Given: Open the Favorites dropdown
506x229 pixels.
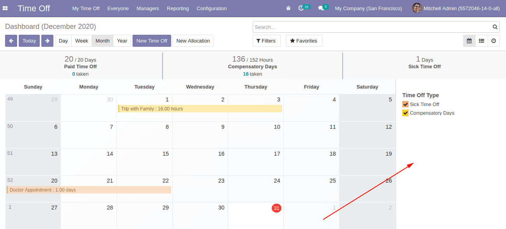Looking at the screenshot, I should tap(304, 41).
